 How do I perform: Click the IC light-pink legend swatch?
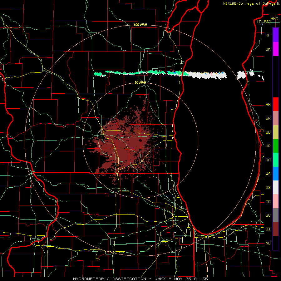pyautogui.click(x=276, y=201)
